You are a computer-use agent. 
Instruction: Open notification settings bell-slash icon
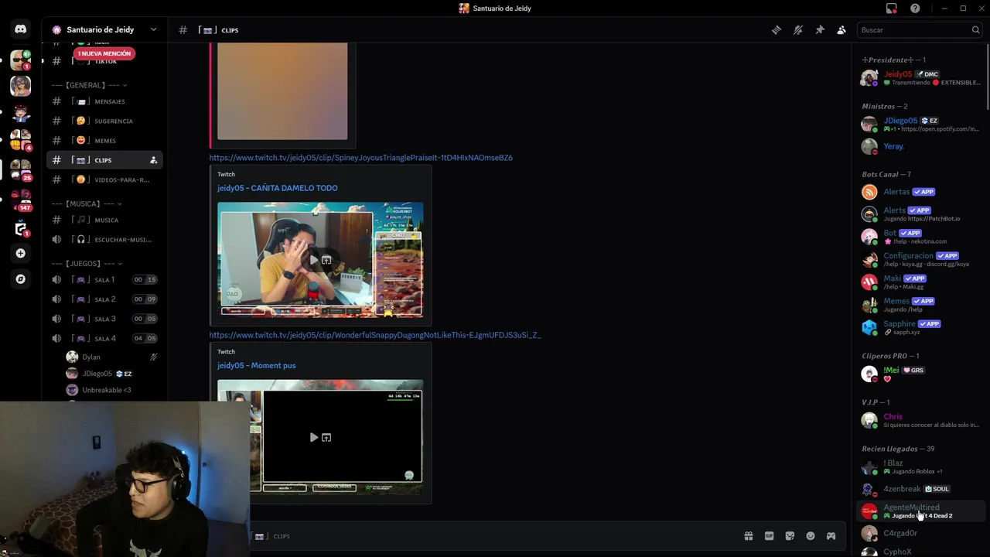pyautogui.click(x=798, y=30)
